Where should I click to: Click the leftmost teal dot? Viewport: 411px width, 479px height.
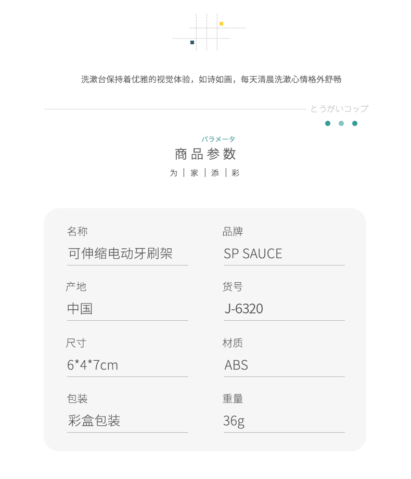[328, 123]
